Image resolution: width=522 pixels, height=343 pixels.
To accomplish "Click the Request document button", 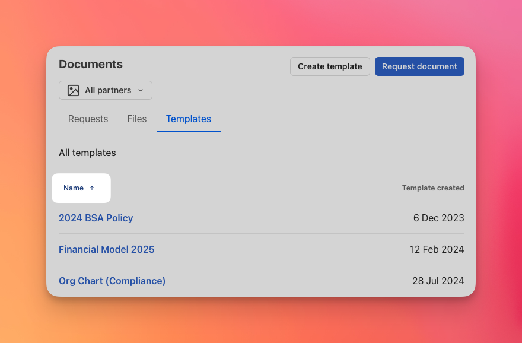I will coord(419,66).
